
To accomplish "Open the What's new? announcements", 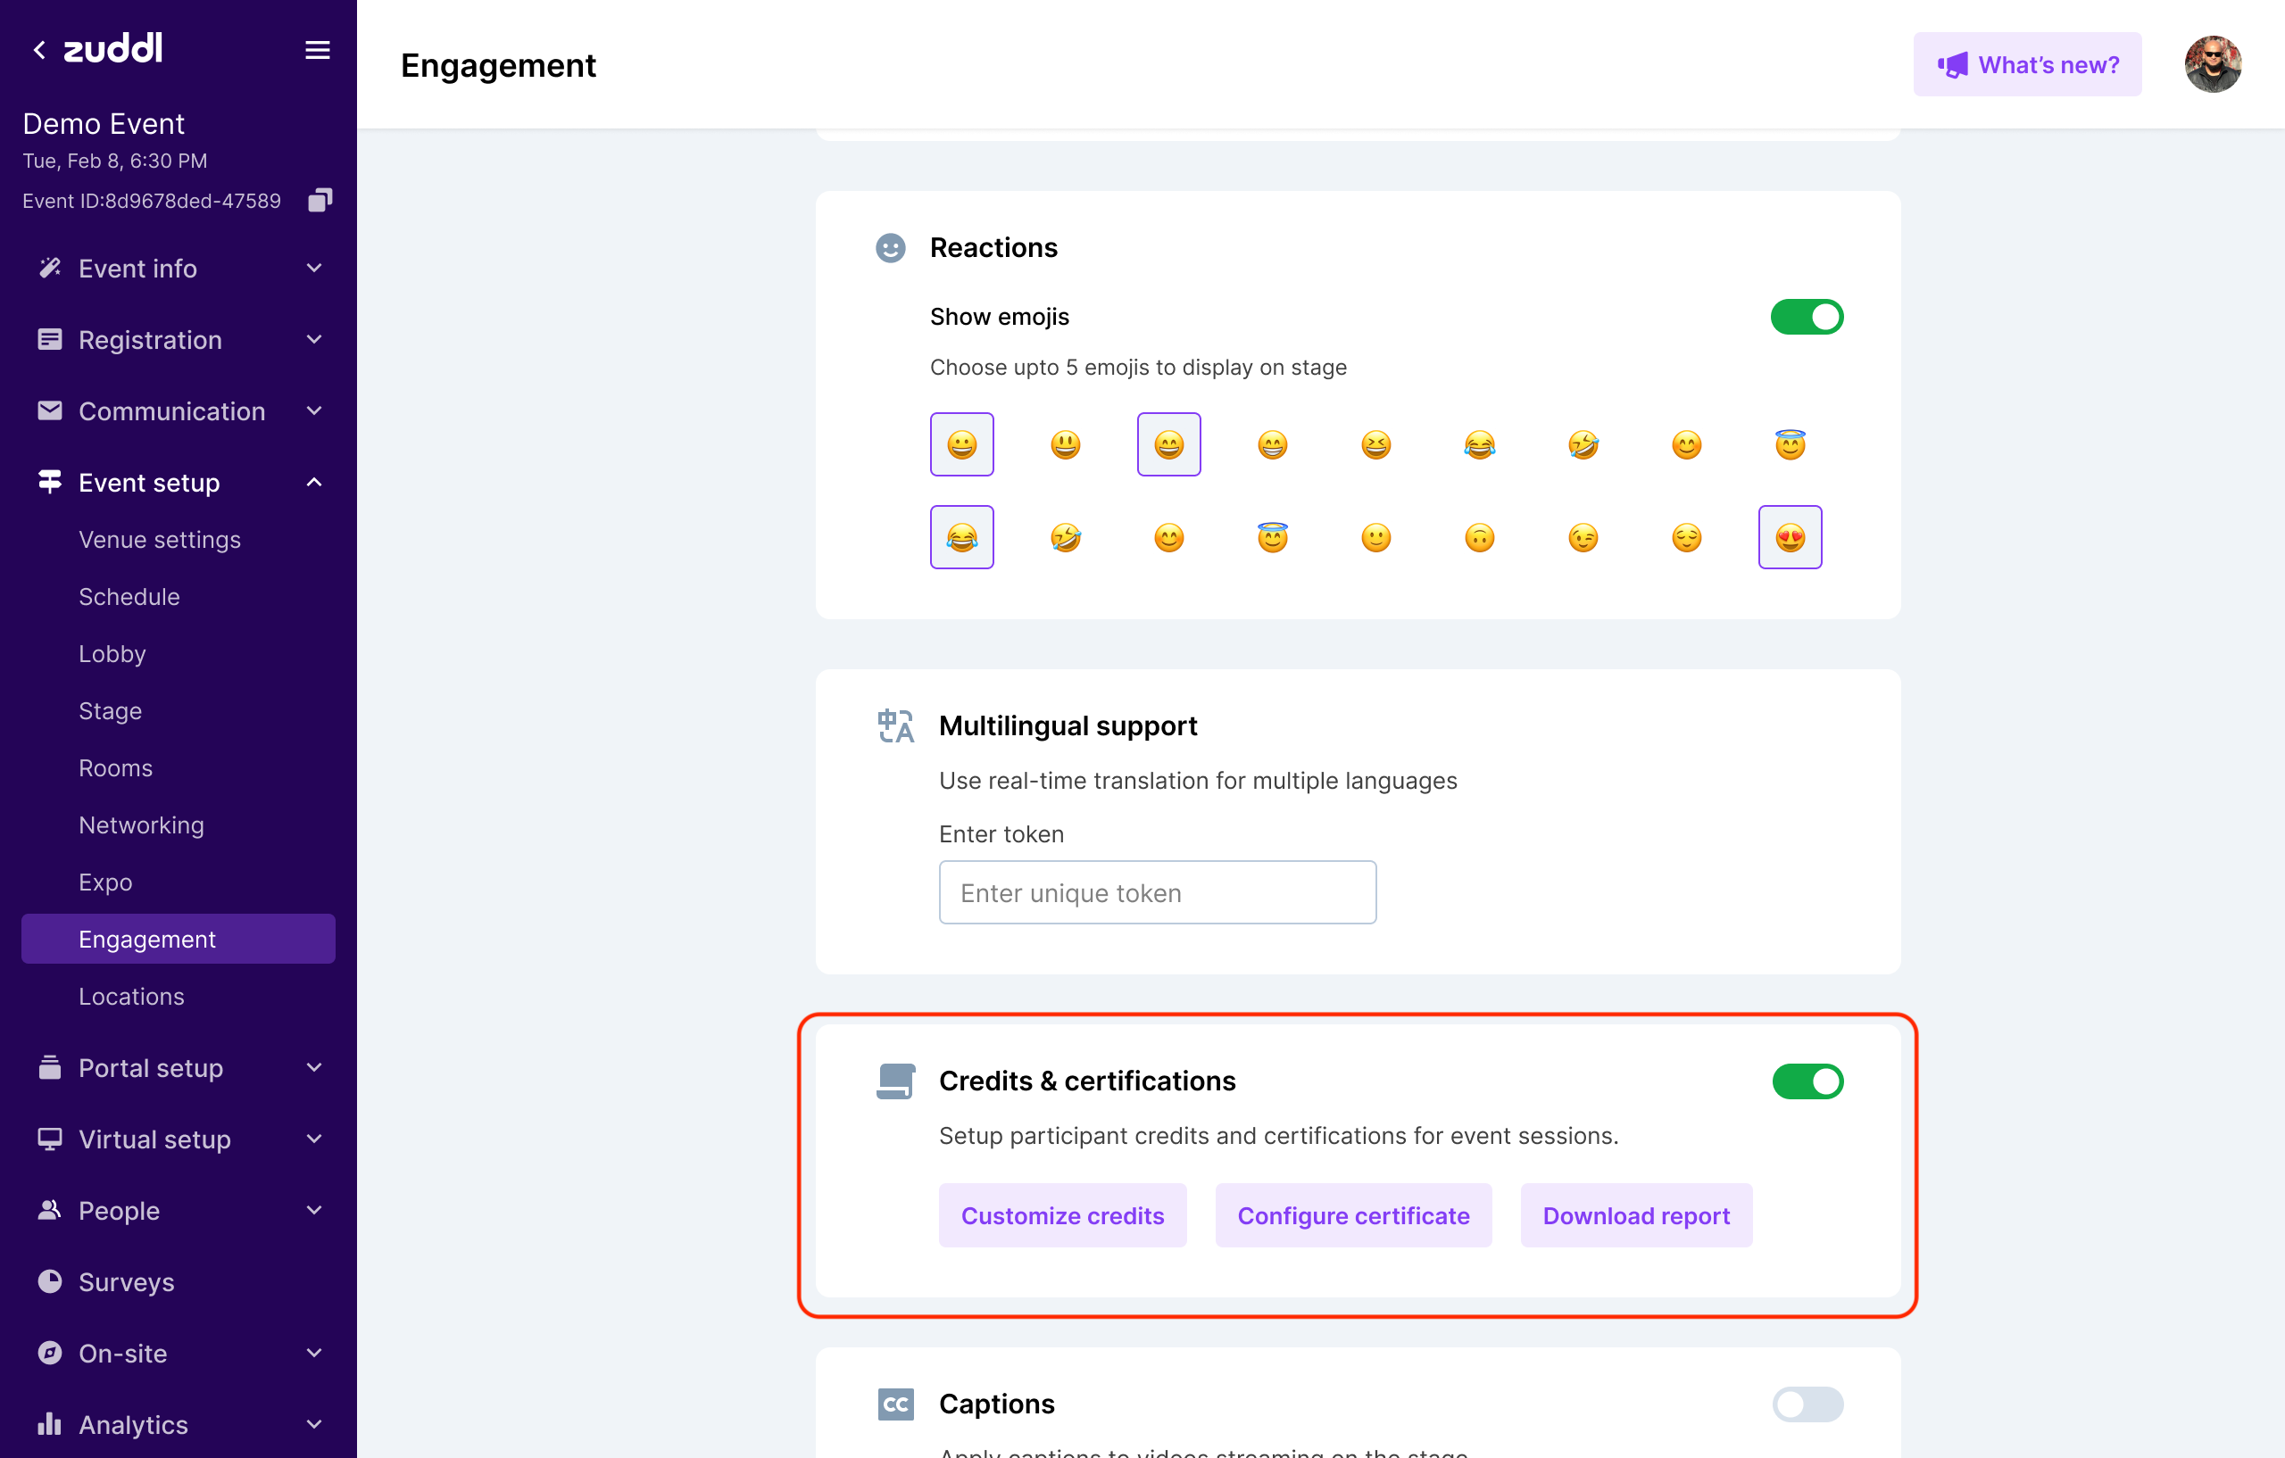I will 2026,64.
